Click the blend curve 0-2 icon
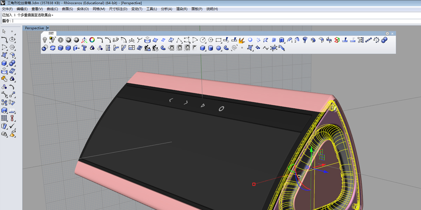The height and width of the screenshot is (210, 421). point(115,40)
